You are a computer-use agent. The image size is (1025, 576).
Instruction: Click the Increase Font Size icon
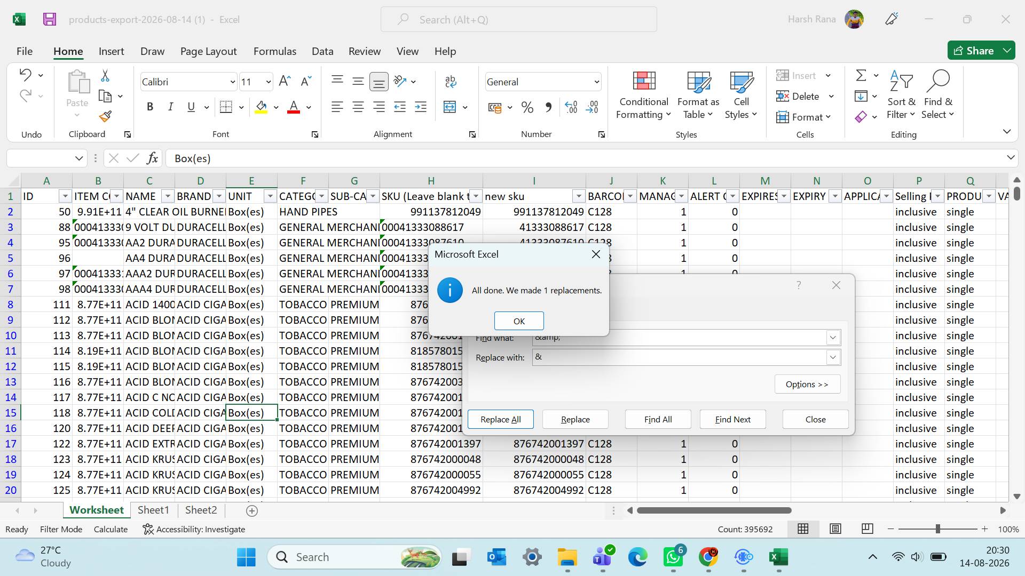click(x=285, y=81)
